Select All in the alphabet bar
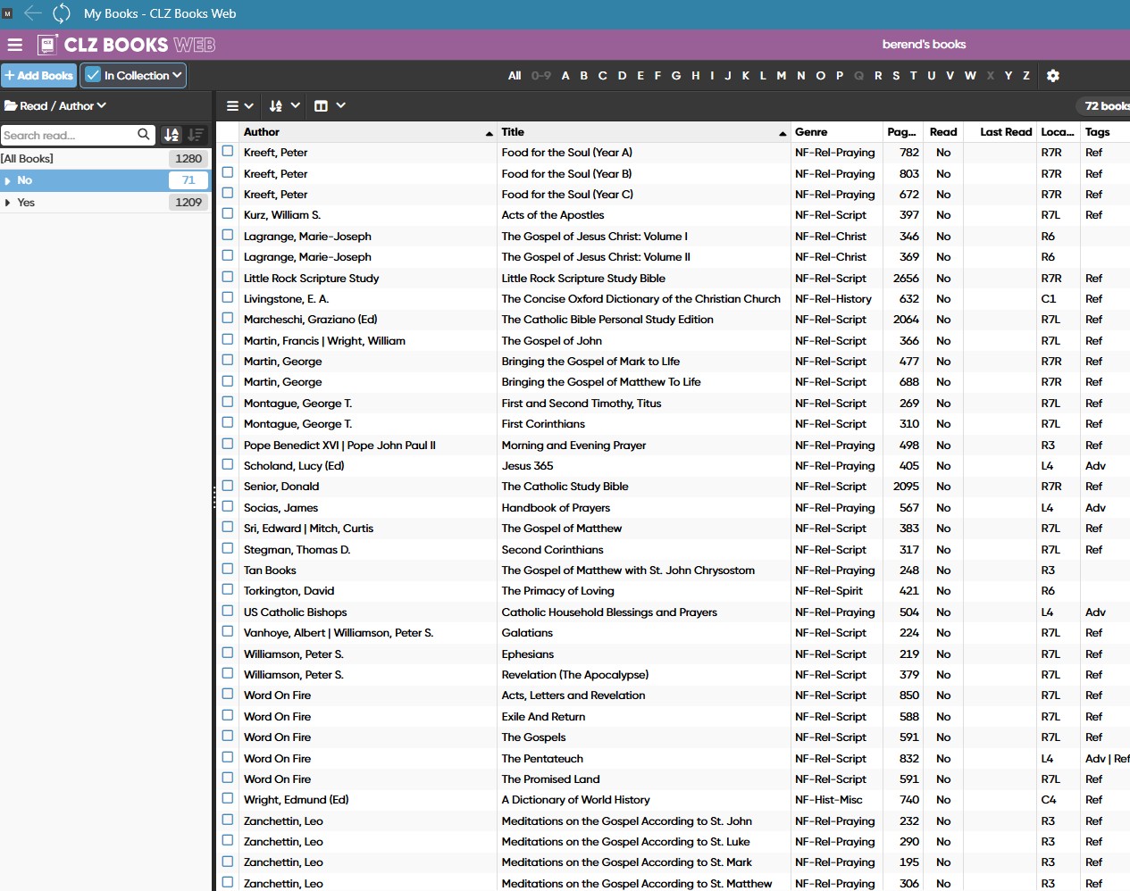 pyautogui.click(x=515, y=76)
